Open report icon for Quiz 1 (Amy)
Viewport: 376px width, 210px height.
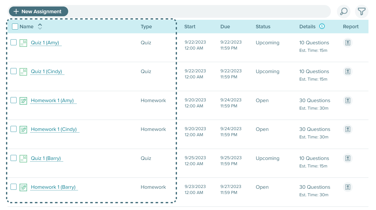348,43
